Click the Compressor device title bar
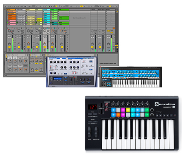182x157 pixels. pyautogui.click(x=71, y=55)
